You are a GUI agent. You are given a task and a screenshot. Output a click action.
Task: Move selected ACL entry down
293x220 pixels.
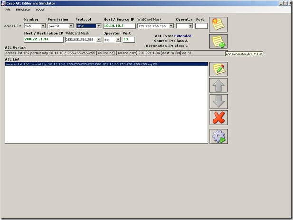(x=218, y=101)
